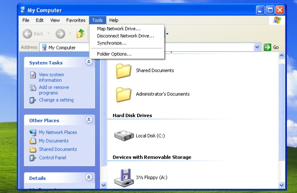Click the Administrator's Documents label
This screenshot has height=193, width=297.
(x=163, y=94)
